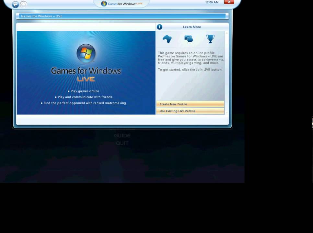
Task: Click the info panel scrollbar up arrow
Action: tap(226, 33)
